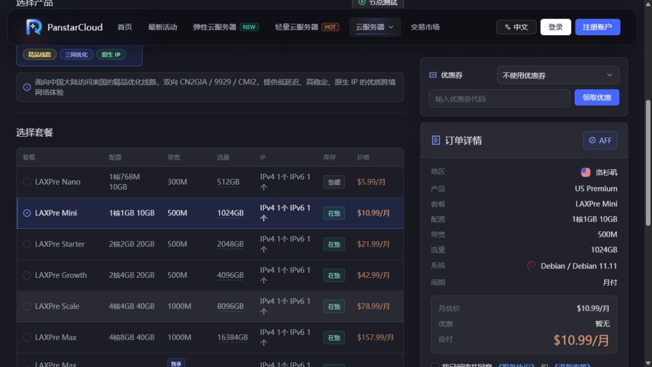Tick the service agreement checkbox

click(x=435, y=365)
